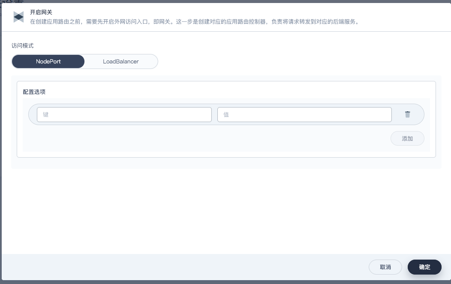Click the 开启网关 dialog title
The width and height of the screenshot is (451, 284).
tap(41, 12)
